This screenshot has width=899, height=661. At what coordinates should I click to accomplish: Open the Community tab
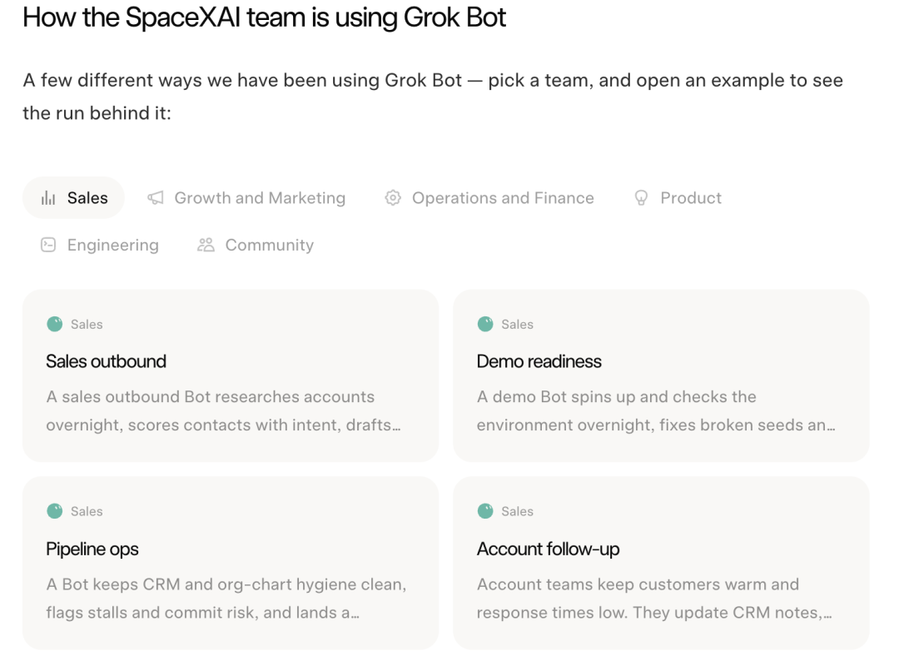point(256,245)
